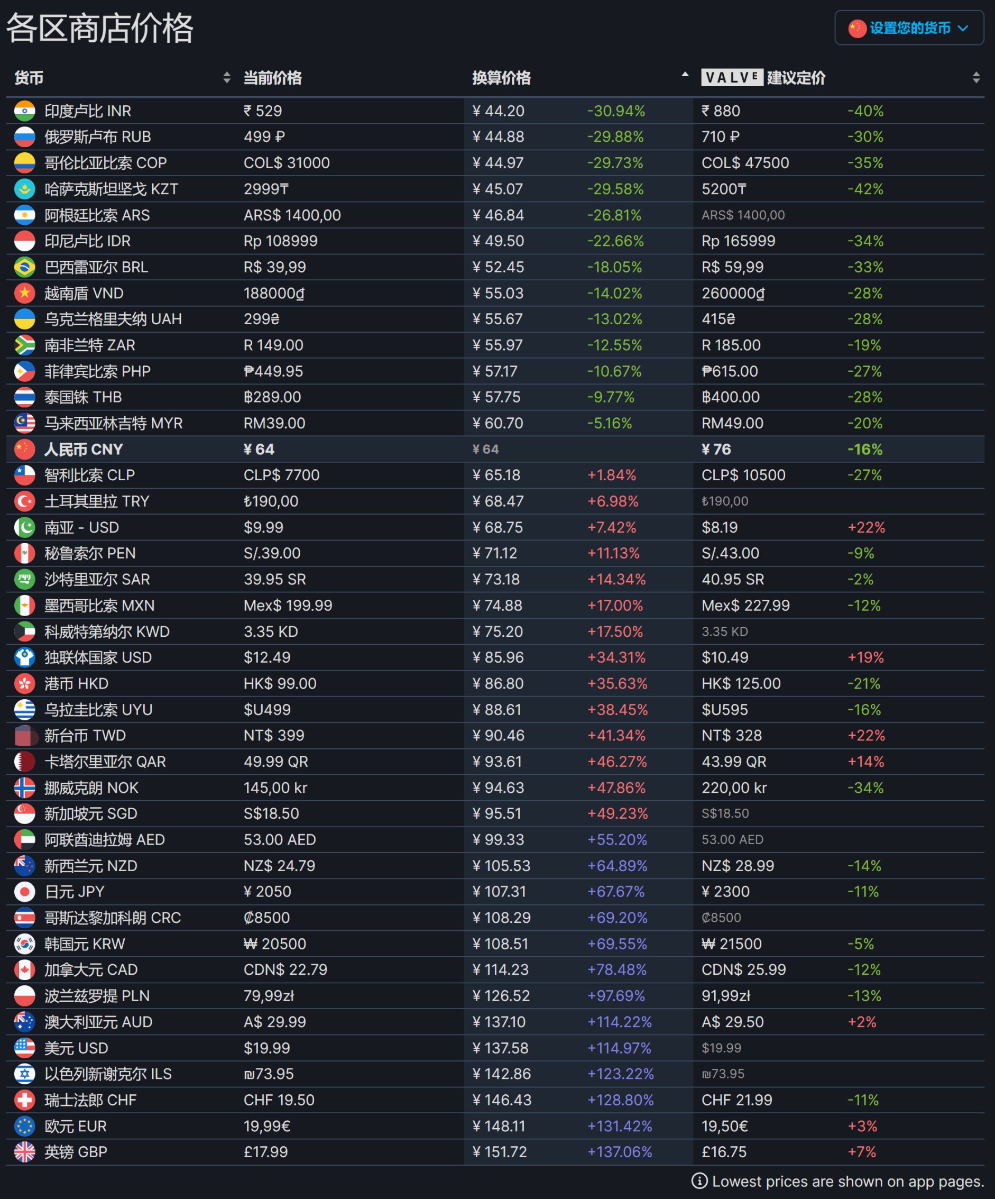Click the ARS$ 1400,00 current price
This screenshot has width=995, height=1199.
pyautogui.click(x=292, y=215)
